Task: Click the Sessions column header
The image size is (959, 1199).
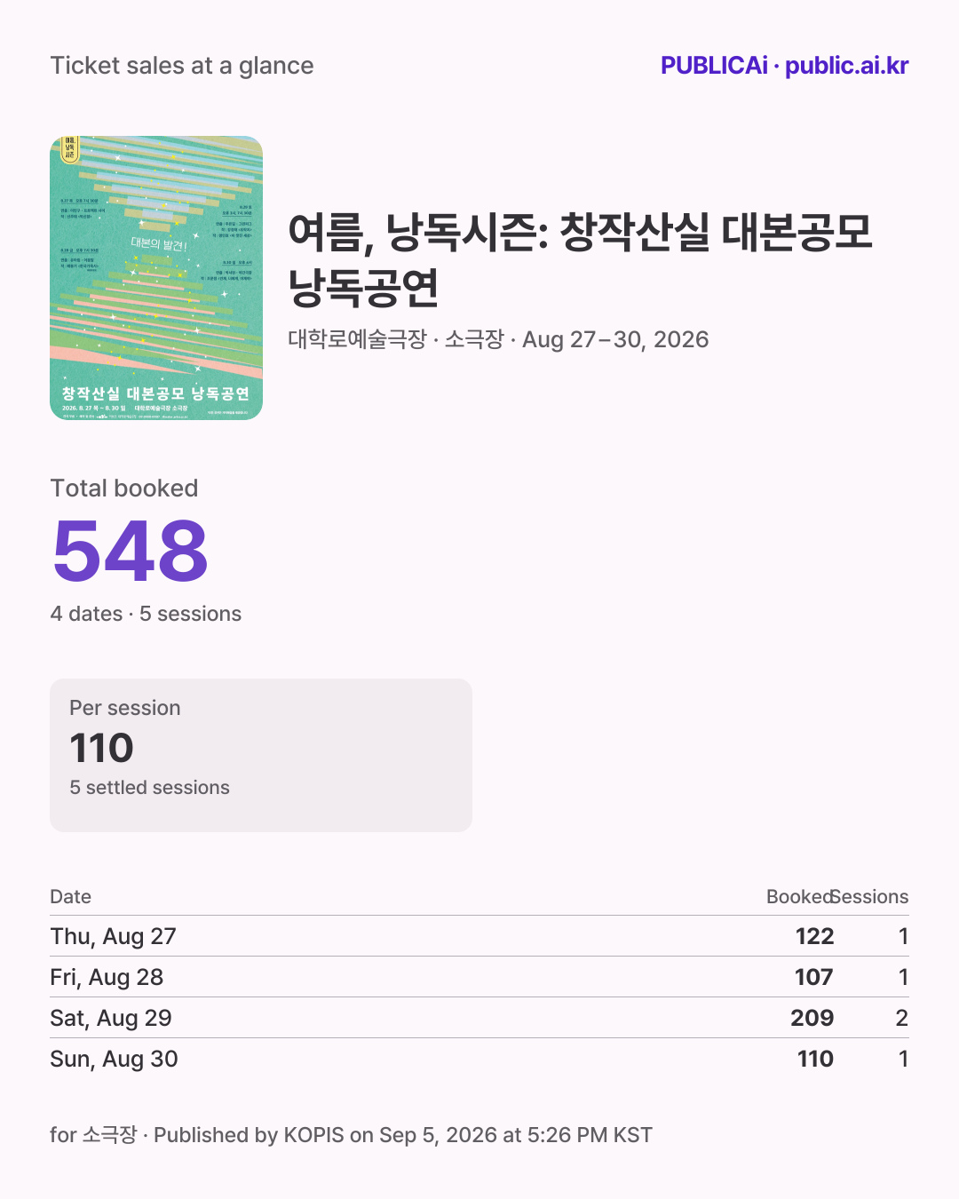Action: tap(871, 896)
